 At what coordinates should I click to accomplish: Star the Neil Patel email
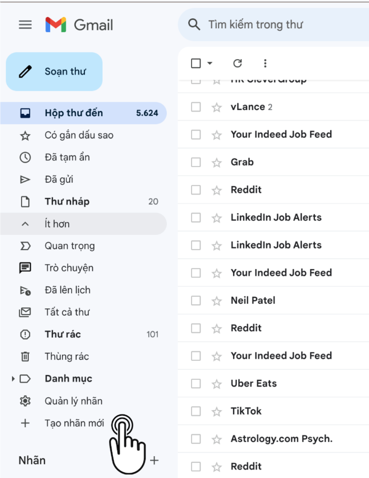coord(216,301)
